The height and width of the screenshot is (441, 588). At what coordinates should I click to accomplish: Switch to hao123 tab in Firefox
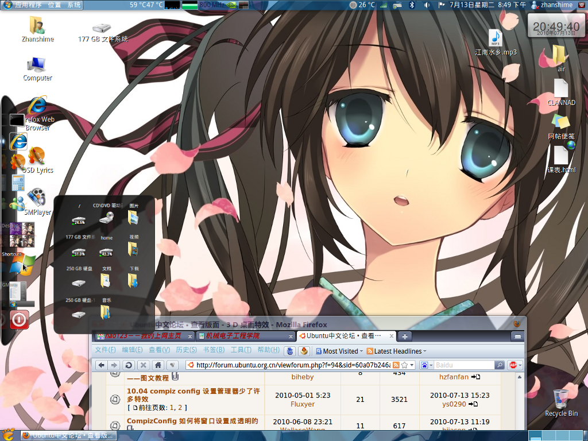[x=144, y=336]
